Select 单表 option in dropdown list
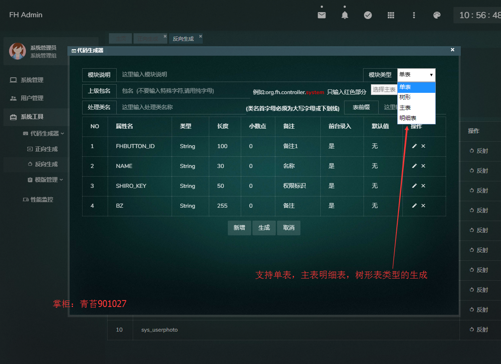 click(x=416, y=87)
